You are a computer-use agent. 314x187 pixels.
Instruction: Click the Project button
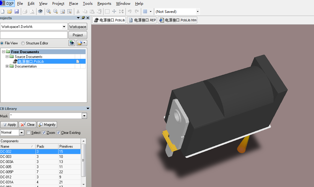(x=78, y=35)
